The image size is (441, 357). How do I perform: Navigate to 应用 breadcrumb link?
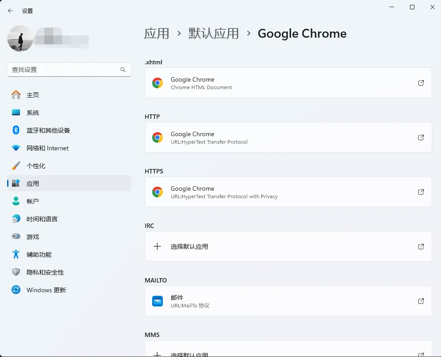pos(157,33)
